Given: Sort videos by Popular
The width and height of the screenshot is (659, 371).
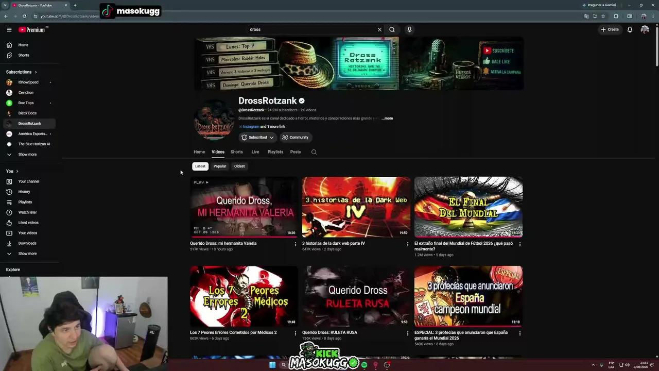Looking at the screenshot, I should (220, 166).
